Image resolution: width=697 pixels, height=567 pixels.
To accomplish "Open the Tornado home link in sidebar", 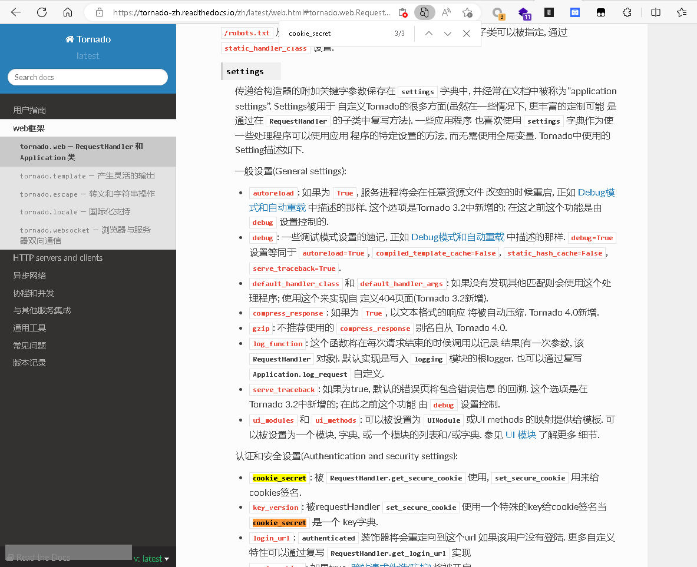I will pos(88,39).
